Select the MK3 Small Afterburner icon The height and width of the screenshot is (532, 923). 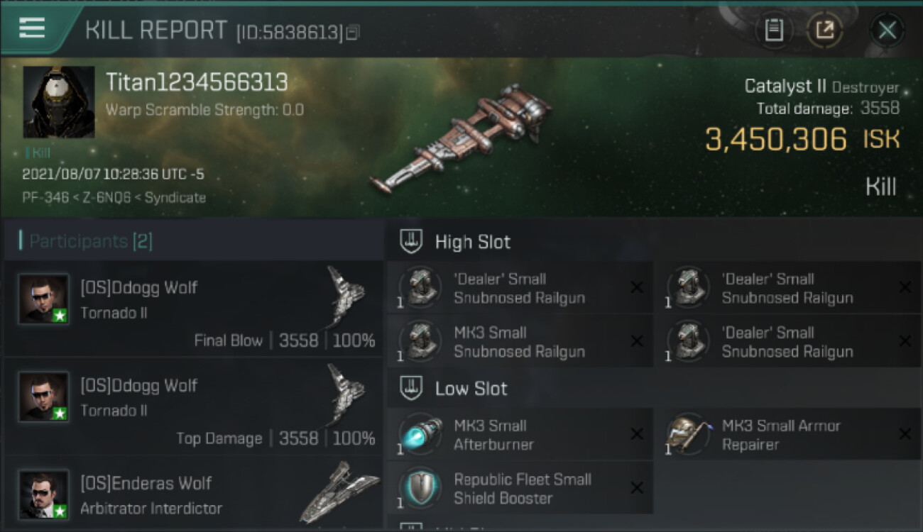[420, 434]
